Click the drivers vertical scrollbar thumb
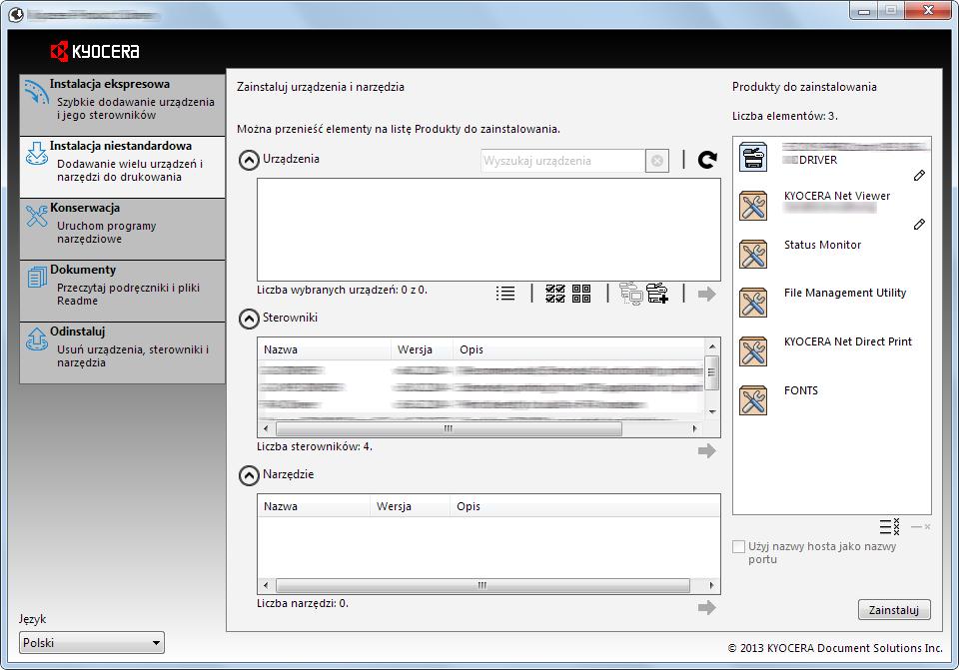This screenshot has width=959, height=670. 712,371
